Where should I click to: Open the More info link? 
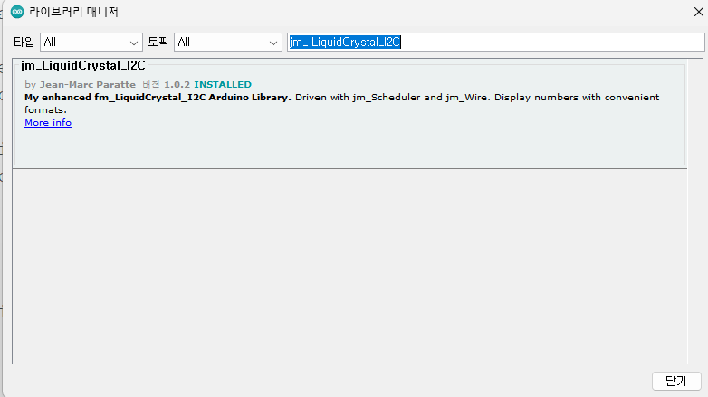point(48,123)
